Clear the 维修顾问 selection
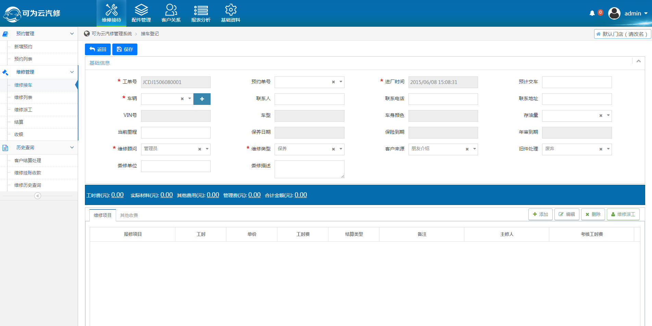 pyautogui.click(x=200, y=149)
